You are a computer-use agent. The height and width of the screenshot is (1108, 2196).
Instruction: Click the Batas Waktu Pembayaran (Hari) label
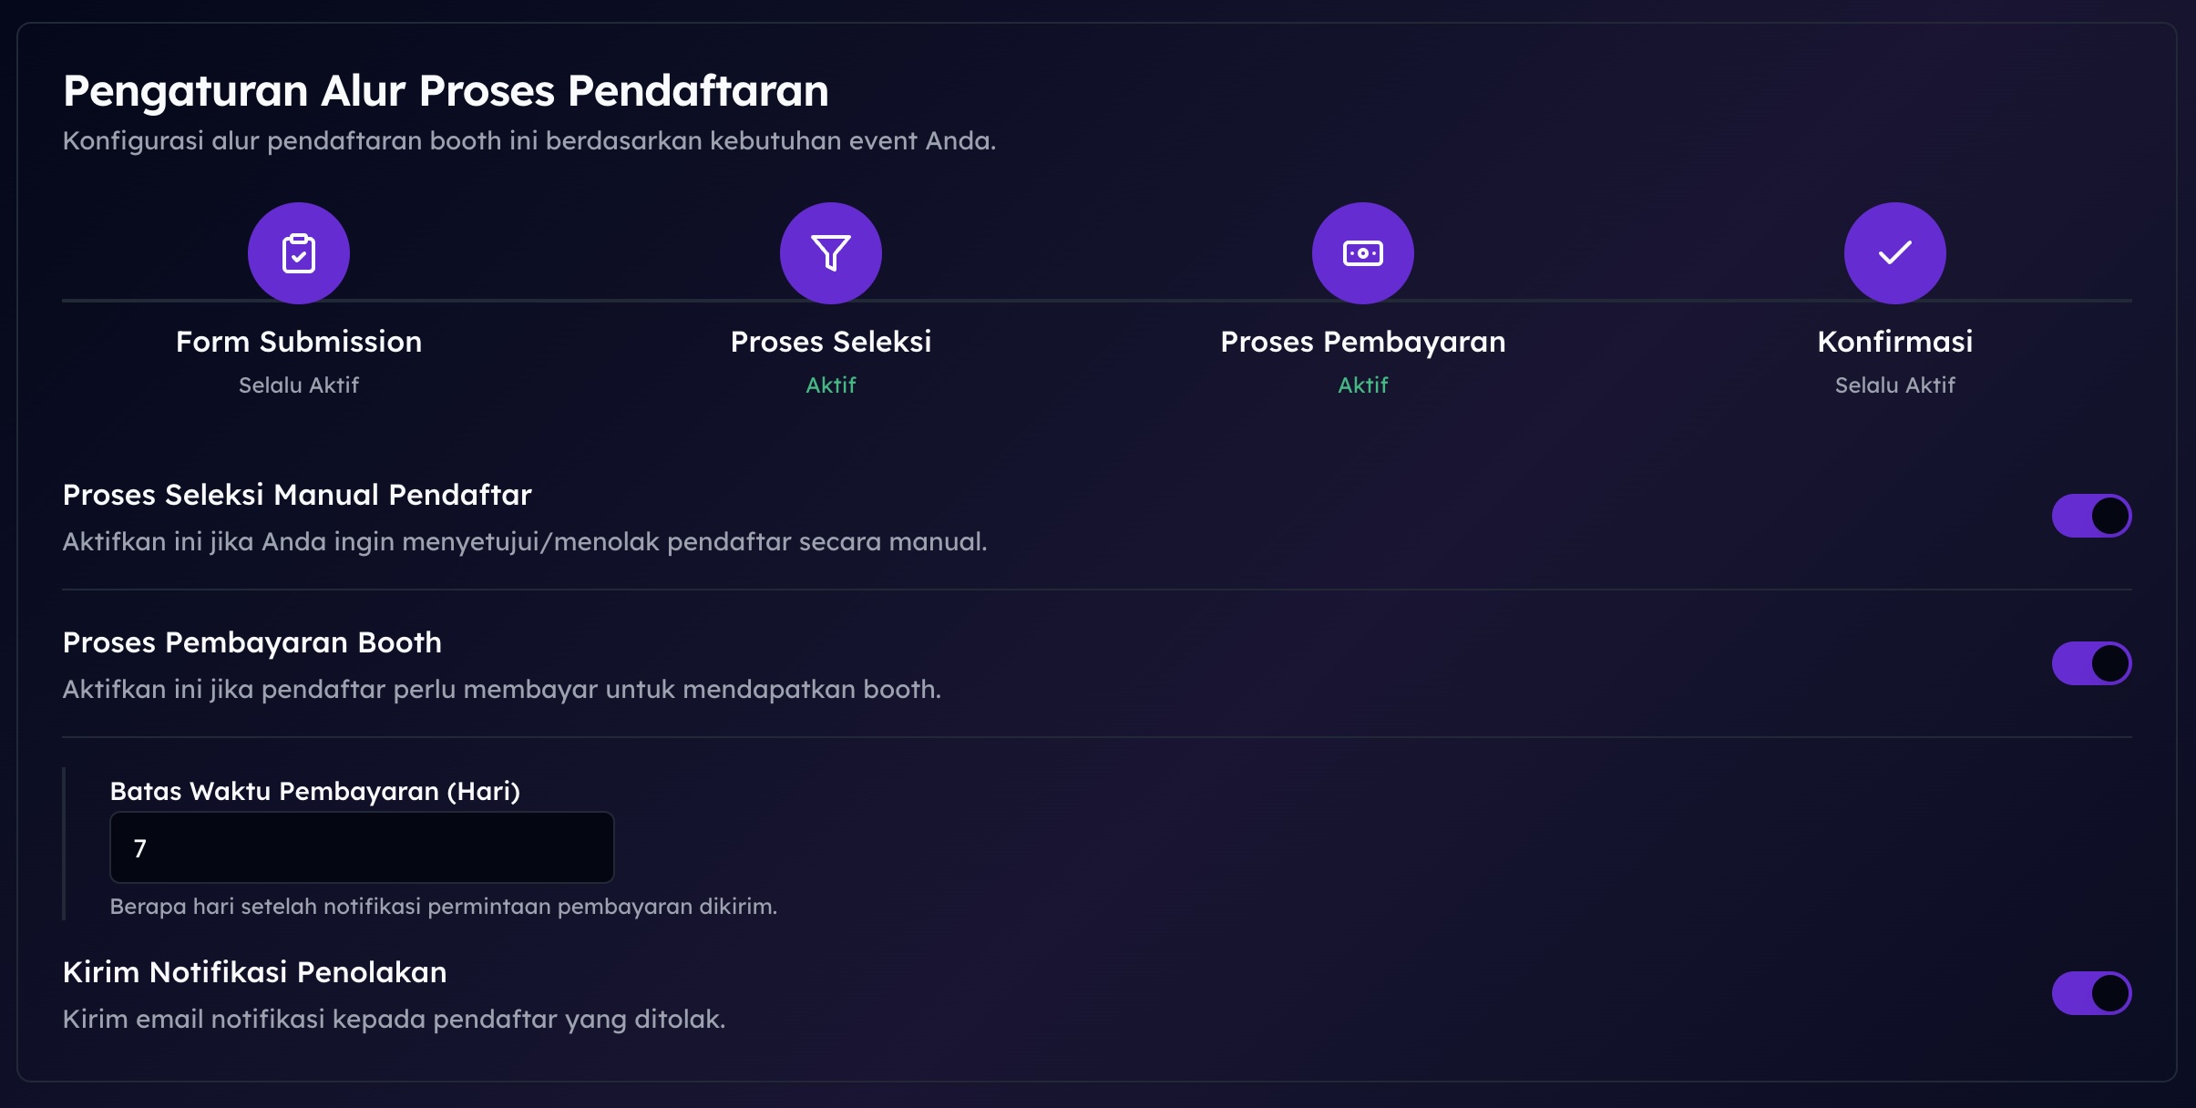click(x=315, y=791)
